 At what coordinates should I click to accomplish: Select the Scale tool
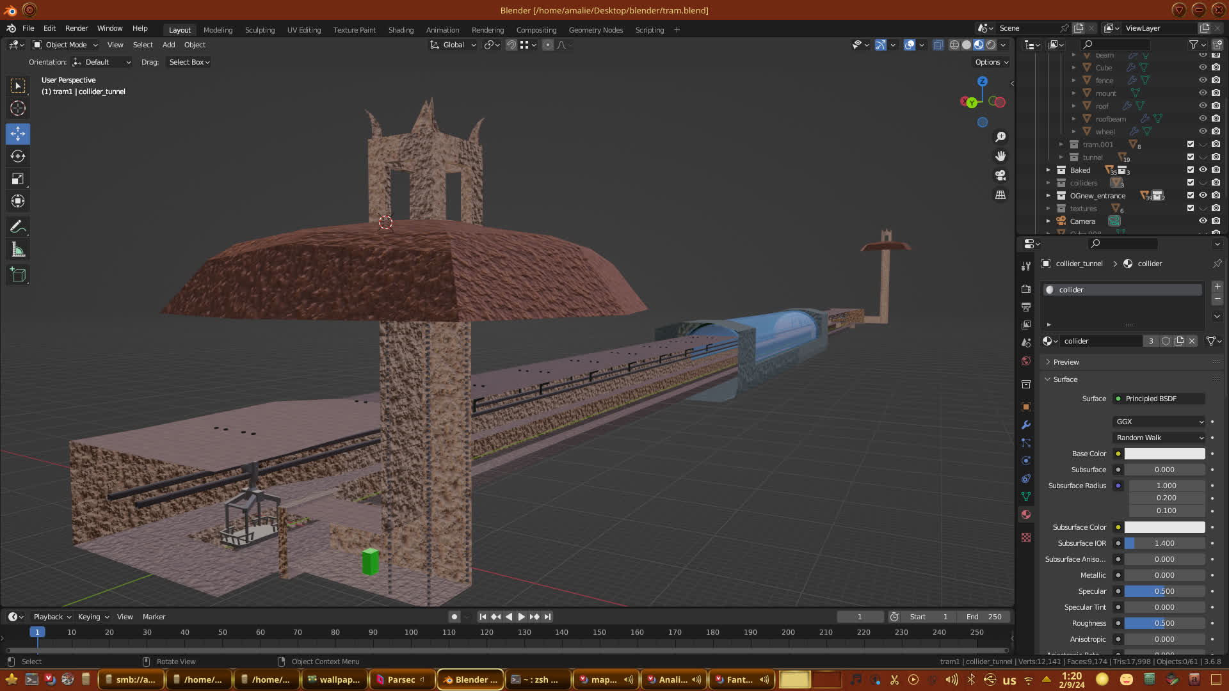pyautogui.click(x=18, y=179)
